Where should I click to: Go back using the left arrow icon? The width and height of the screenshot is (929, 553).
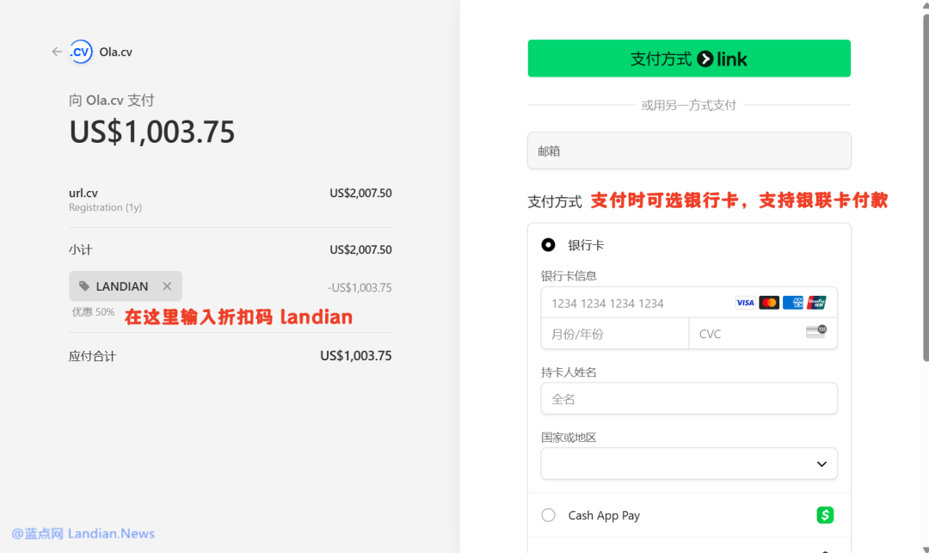pos(57,52)
